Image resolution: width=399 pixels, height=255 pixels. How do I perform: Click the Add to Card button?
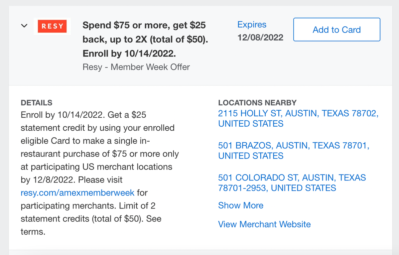[336, 30]
